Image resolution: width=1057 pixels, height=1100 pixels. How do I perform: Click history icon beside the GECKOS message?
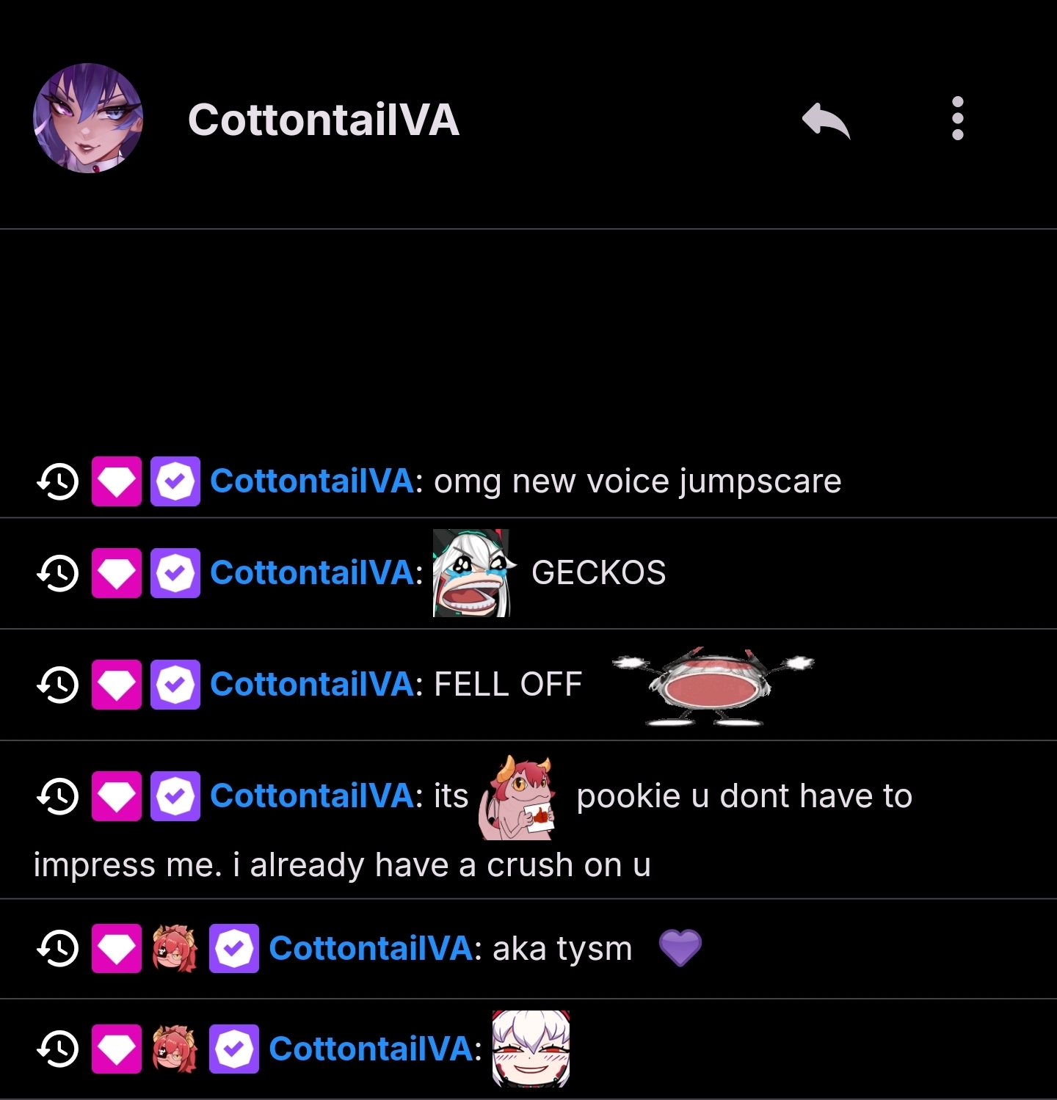(x=58, y=573)
